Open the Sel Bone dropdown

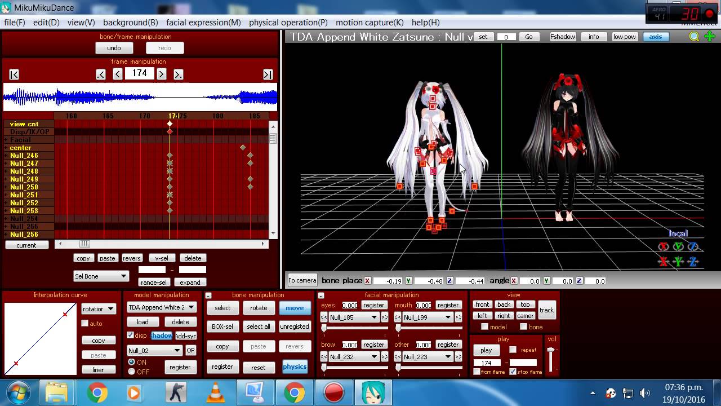point(101,276)
